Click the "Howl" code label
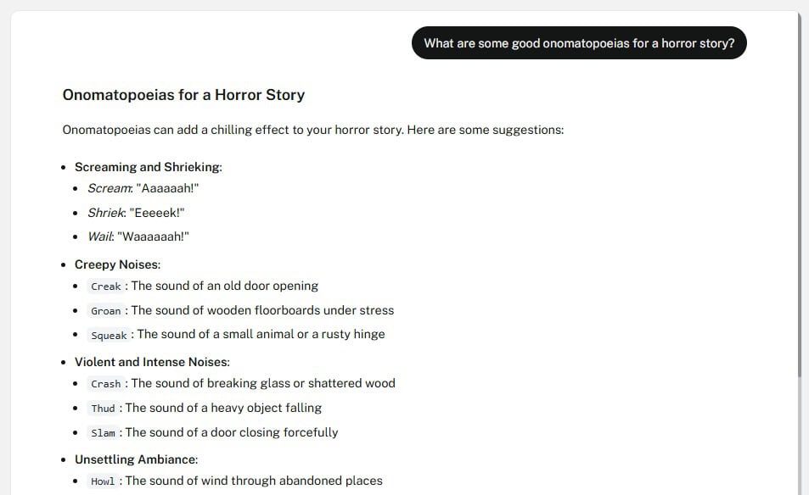Screen dimensions: 809x495 tap(103, 481)
